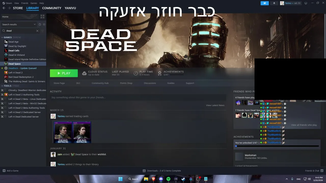Open the Help menu
This screenshot has width=326, height=183.
coord(42,3)
